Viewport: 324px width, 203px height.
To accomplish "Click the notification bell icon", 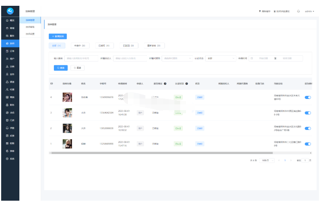I will pos(298,11).
